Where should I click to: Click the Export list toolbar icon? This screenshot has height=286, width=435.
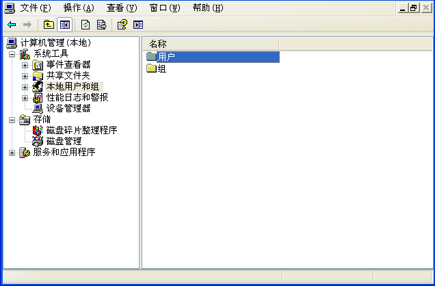(x=101, y=25)
